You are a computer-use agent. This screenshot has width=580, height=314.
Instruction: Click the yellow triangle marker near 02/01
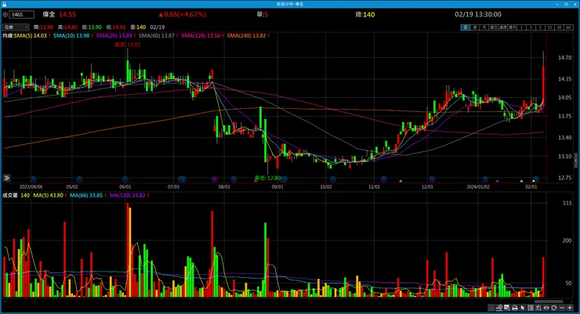tap(534, 181)
